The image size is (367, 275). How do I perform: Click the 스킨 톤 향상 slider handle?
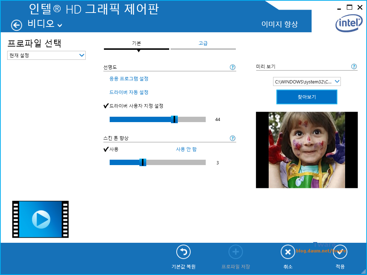(143, 162)
